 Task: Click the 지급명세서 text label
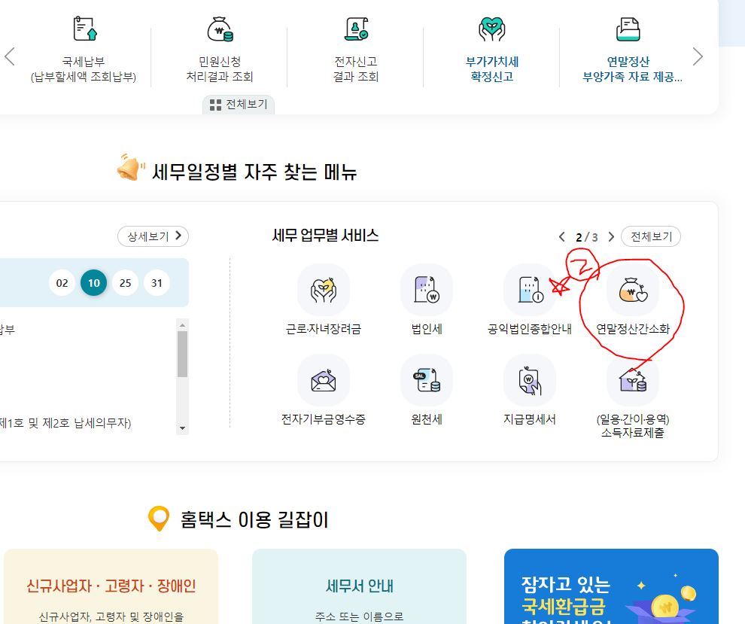530,420
